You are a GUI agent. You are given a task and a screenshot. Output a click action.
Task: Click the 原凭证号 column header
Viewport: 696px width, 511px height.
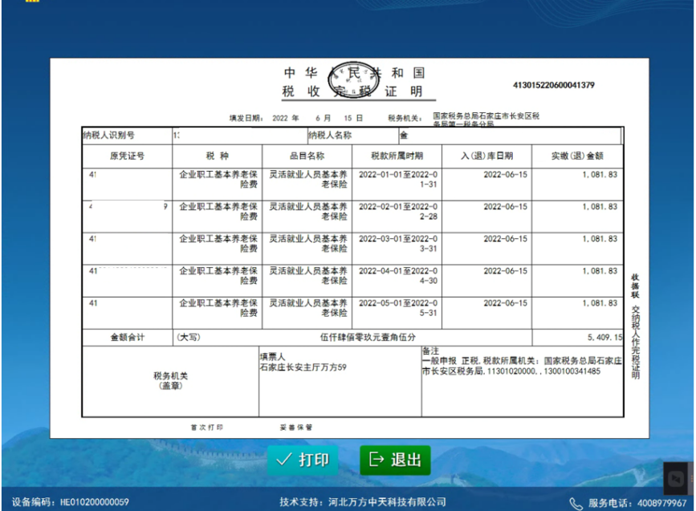click(127, 156)
